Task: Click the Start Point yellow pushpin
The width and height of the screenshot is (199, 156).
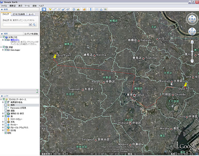Action: coord(185,85)
